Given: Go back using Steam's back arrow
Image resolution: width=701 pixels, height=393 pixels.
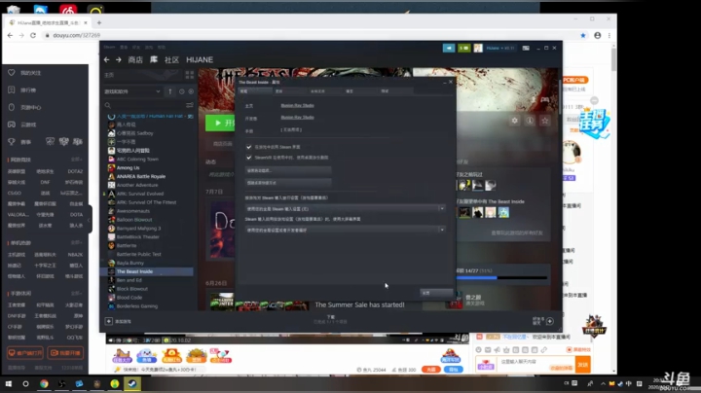Looking at the screenshot, I should [106, 60].
